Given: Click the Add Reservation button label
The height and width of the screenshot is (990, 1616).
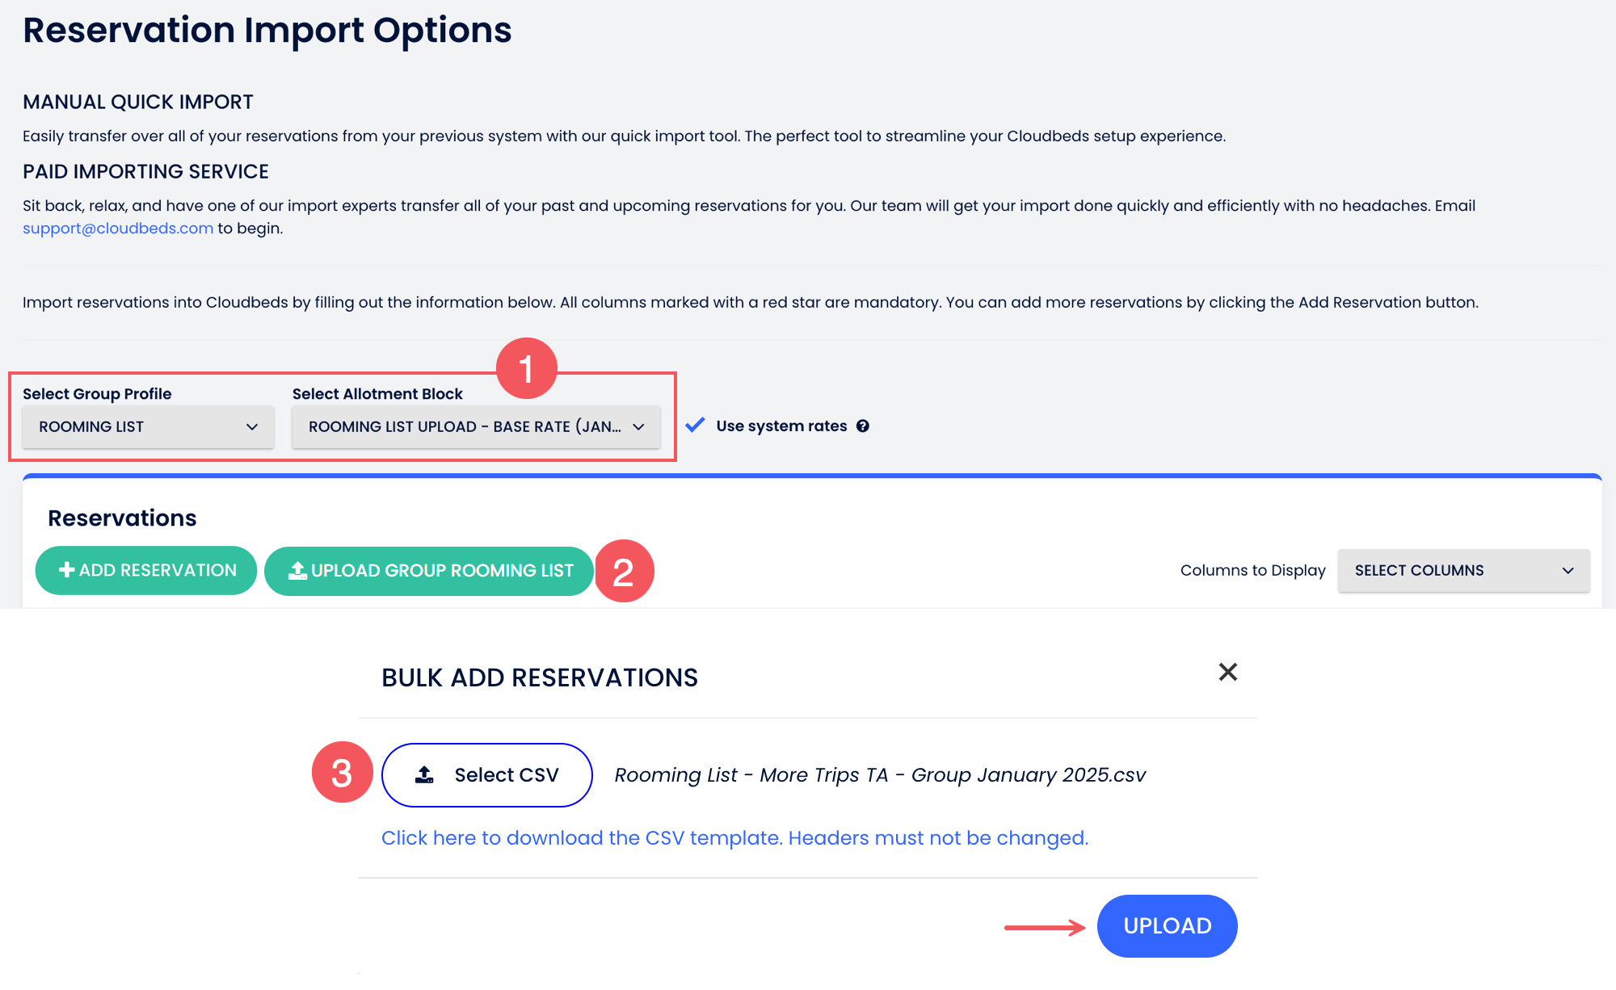Looking at the screenshot, I should (158, 571).
